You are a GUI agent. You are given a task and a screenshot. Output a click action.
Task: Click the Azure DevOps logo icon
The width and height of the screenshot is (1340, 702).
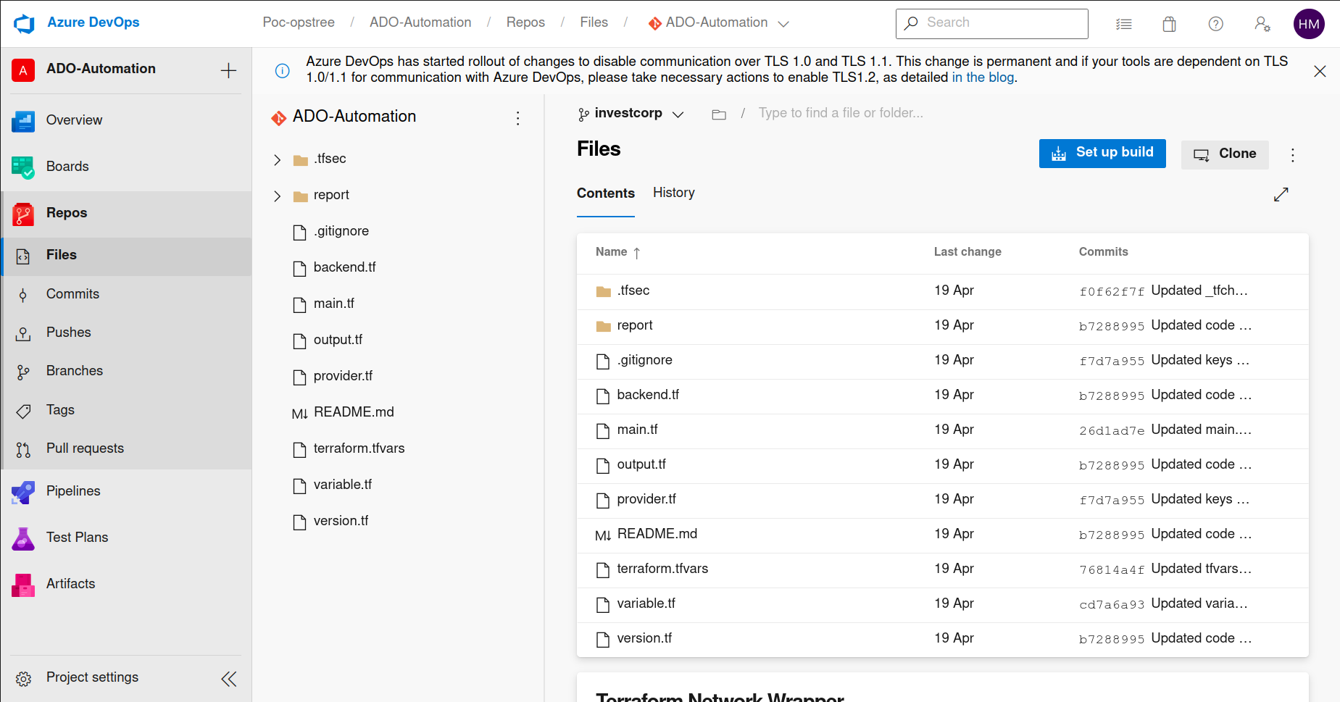(x=24, y=23)
